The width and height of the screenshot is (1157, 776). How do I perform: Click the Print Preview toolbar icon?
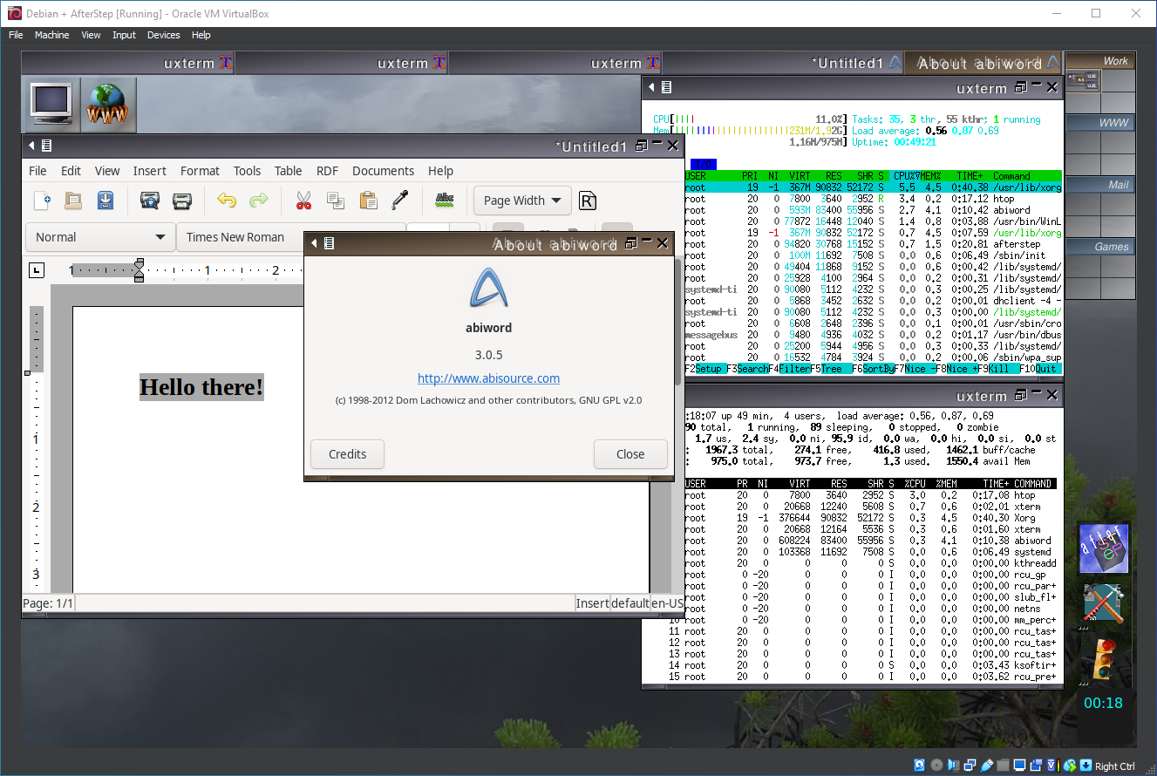(x=150, y=201)
